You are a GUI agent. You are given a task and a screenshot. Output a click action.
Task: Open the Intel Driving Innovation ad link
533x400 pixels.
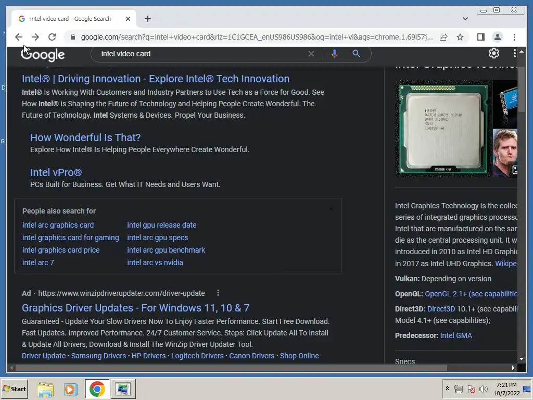(x=156, y=79)
